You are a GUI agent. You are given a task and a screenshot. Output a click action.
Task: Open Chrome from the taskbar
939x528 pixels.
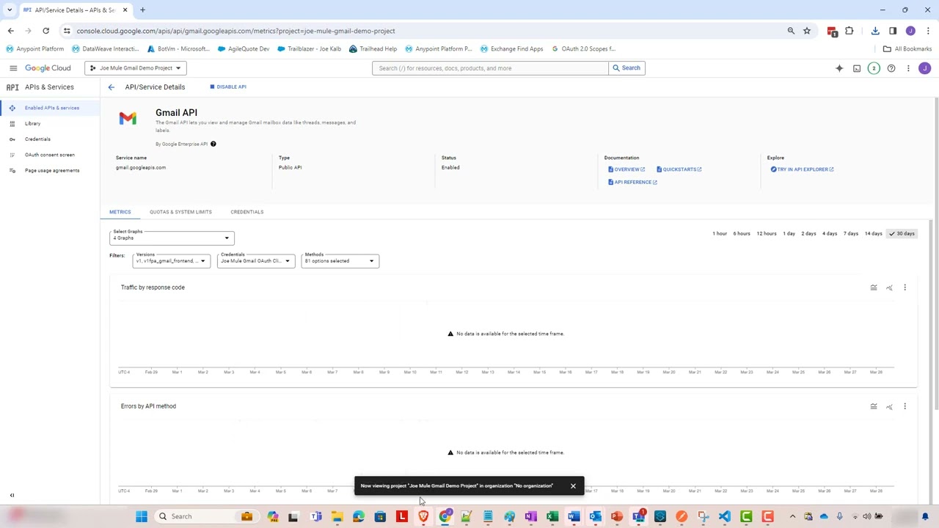tap(445, 516)
